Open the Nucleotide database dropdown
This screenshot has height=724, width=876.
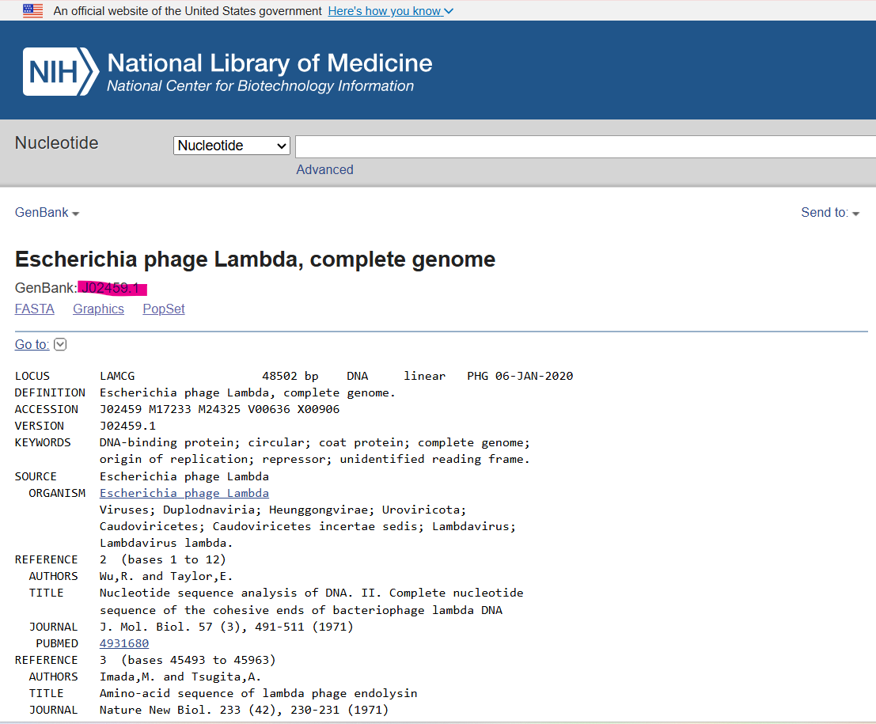[232, 146]
